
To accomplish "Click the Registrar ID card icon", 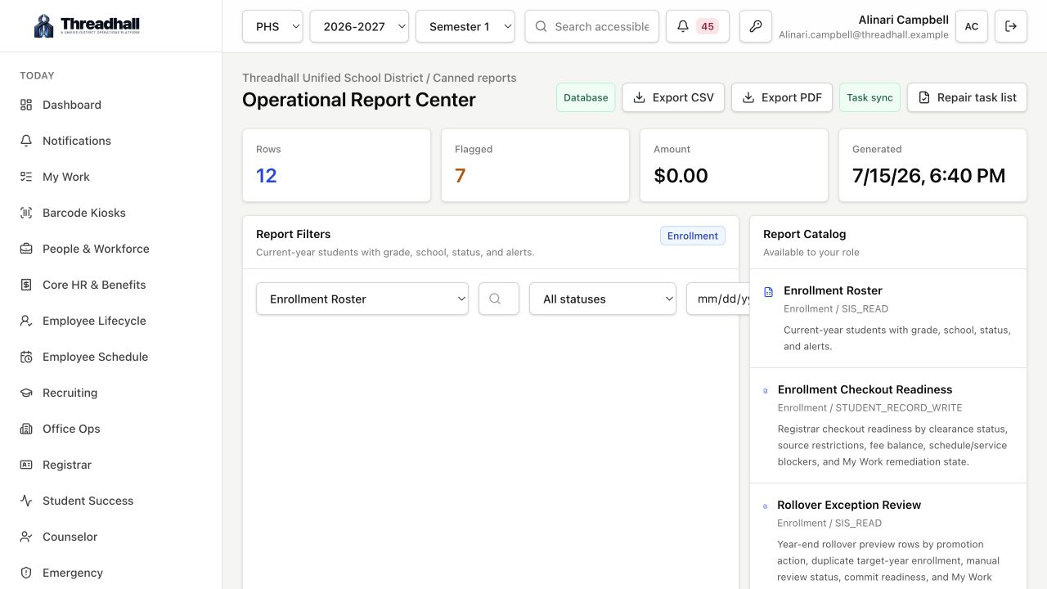I will tap(26, 465).
